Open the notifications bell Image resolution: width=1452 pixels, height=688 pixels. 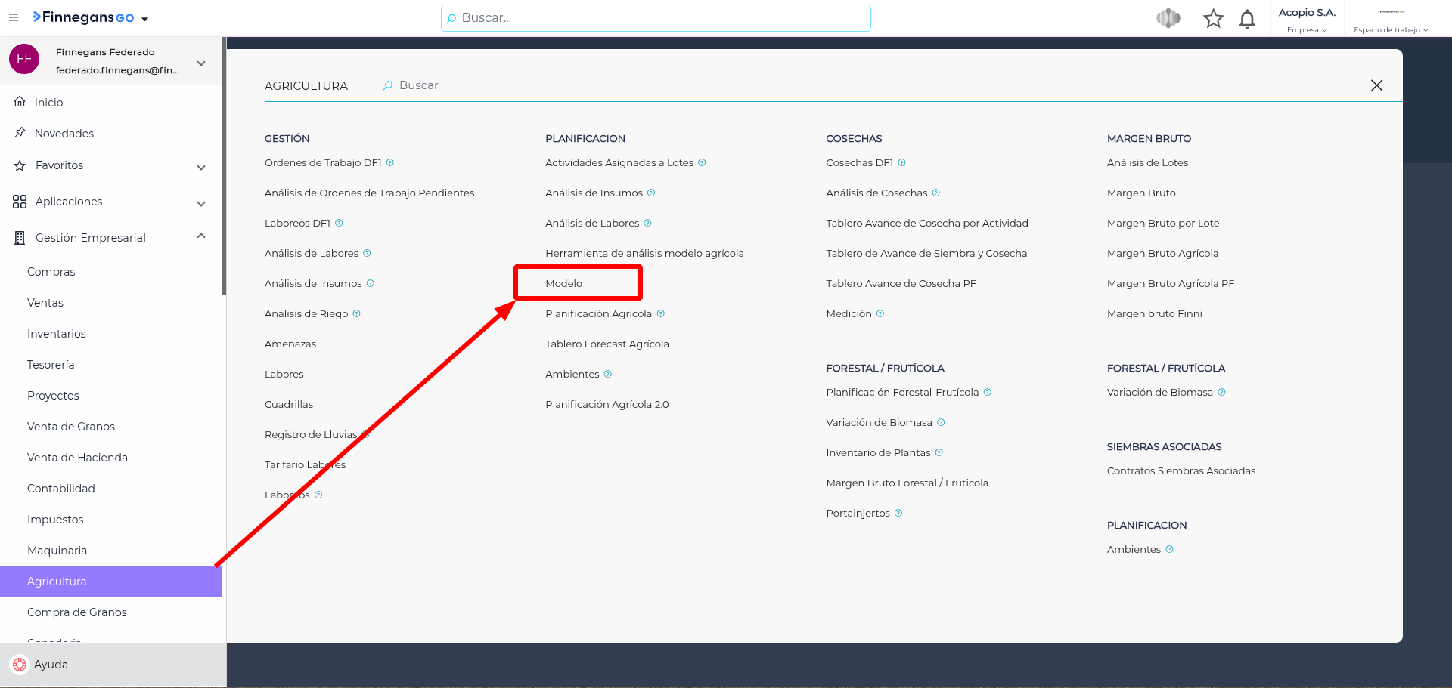1247,19
